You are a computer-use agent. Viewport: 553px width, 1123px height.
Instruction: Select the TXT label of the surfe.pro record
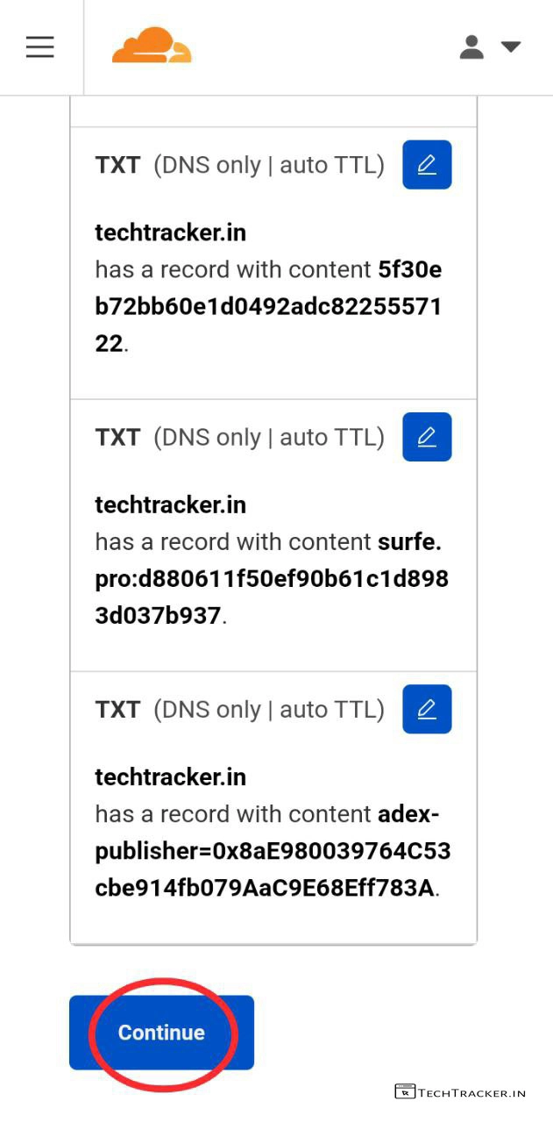tap(117, 438)
